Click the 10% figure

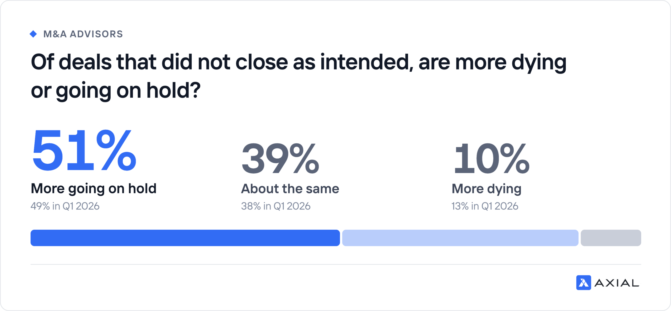tap(492, 158)
